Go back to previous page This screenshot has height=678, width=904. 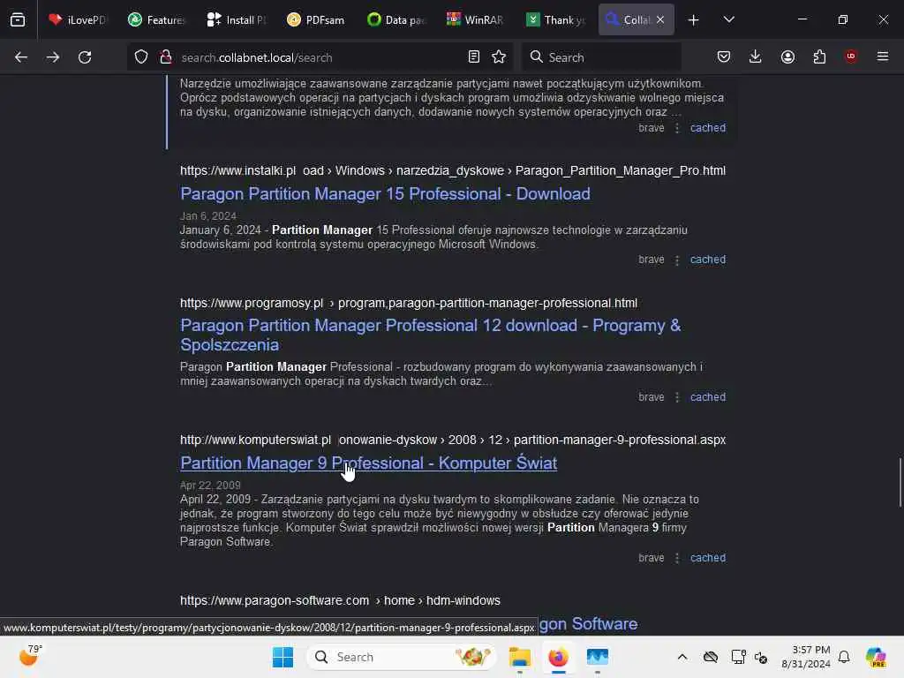click(x=21, y=57)
